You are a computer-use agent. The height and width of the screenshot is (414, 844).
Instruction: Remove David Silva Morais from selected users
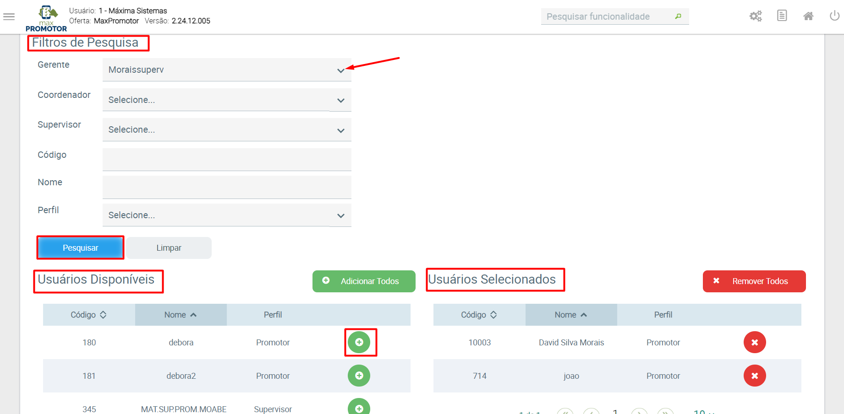pyautogui.click(x=755, y=342)
